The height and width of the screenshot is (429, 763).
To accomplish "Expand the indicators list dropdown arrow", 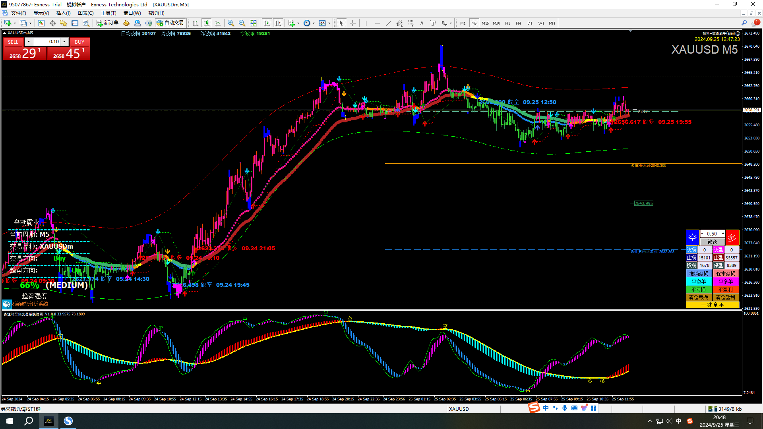I will pyautogui.click(x=298, y=23).
